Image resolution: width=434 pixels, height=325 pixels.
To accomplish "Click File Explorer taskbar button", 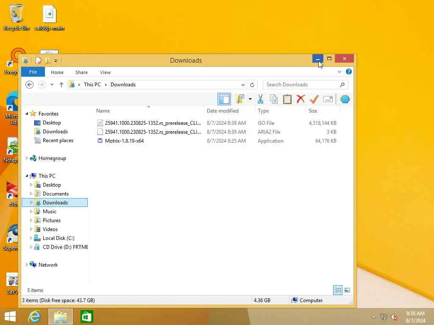I will coord(61,317).
